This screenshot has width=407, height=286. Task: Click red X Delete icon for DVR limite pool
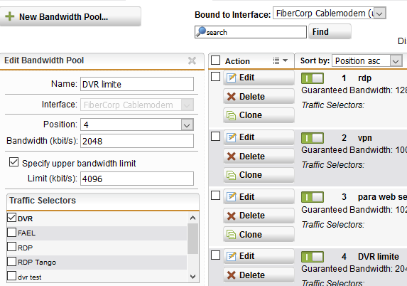[x=232, y=275]
